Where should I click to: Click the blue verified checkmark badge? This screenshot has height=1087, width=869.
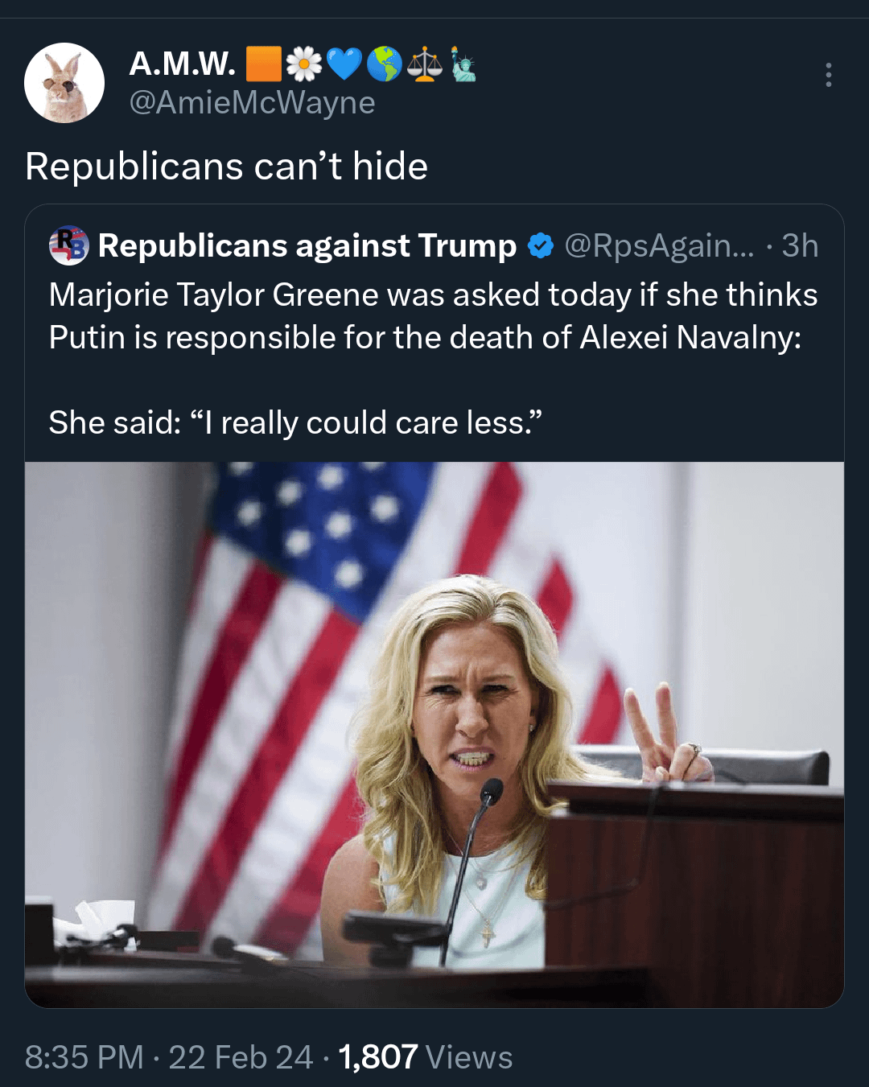pyautogui.click(x=541, y=246)
